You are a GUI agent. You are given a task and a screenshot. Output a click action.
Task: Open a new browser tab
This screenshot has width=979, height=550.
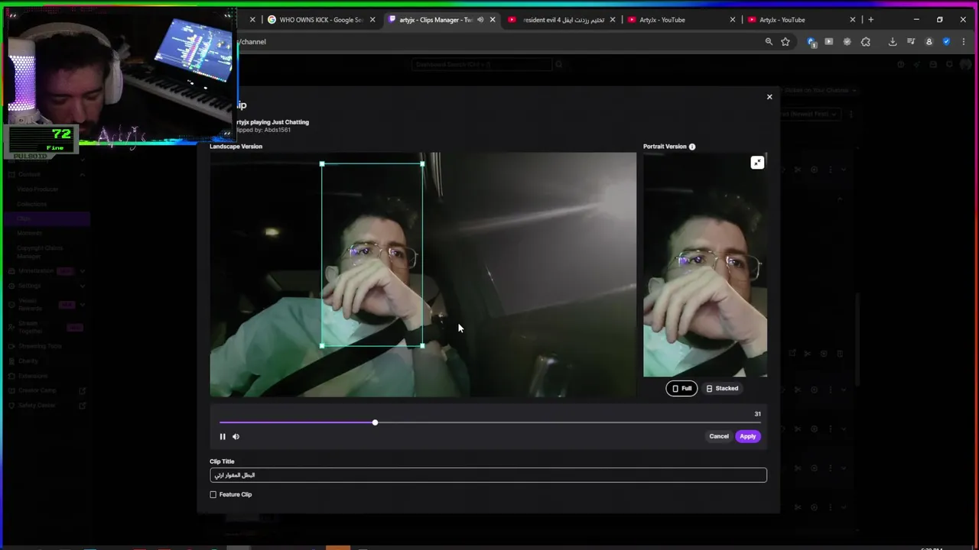(x=870, y=20)
